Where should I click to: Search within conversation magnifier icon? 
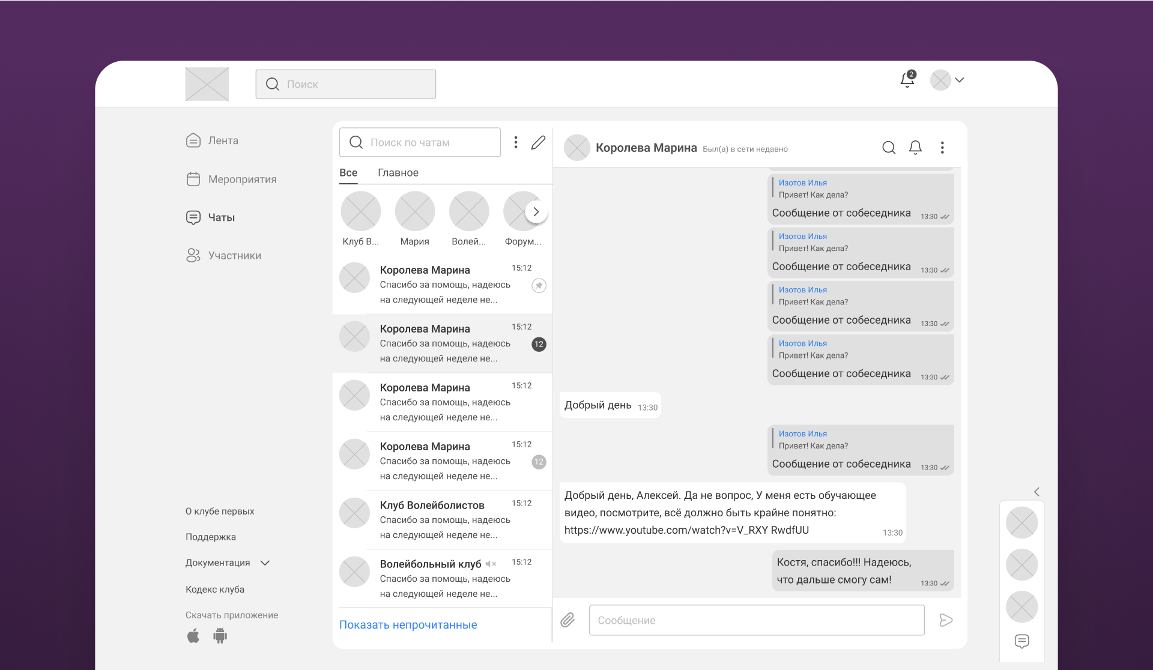889,148
